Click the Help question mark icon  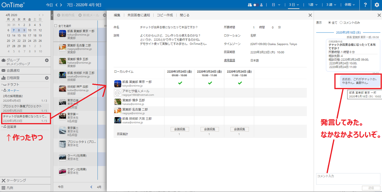(365, 4)
